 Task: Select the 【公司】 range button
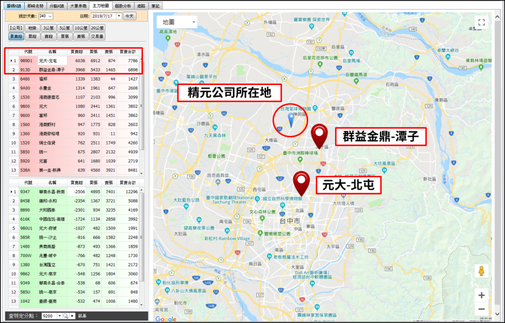point(16,28)
